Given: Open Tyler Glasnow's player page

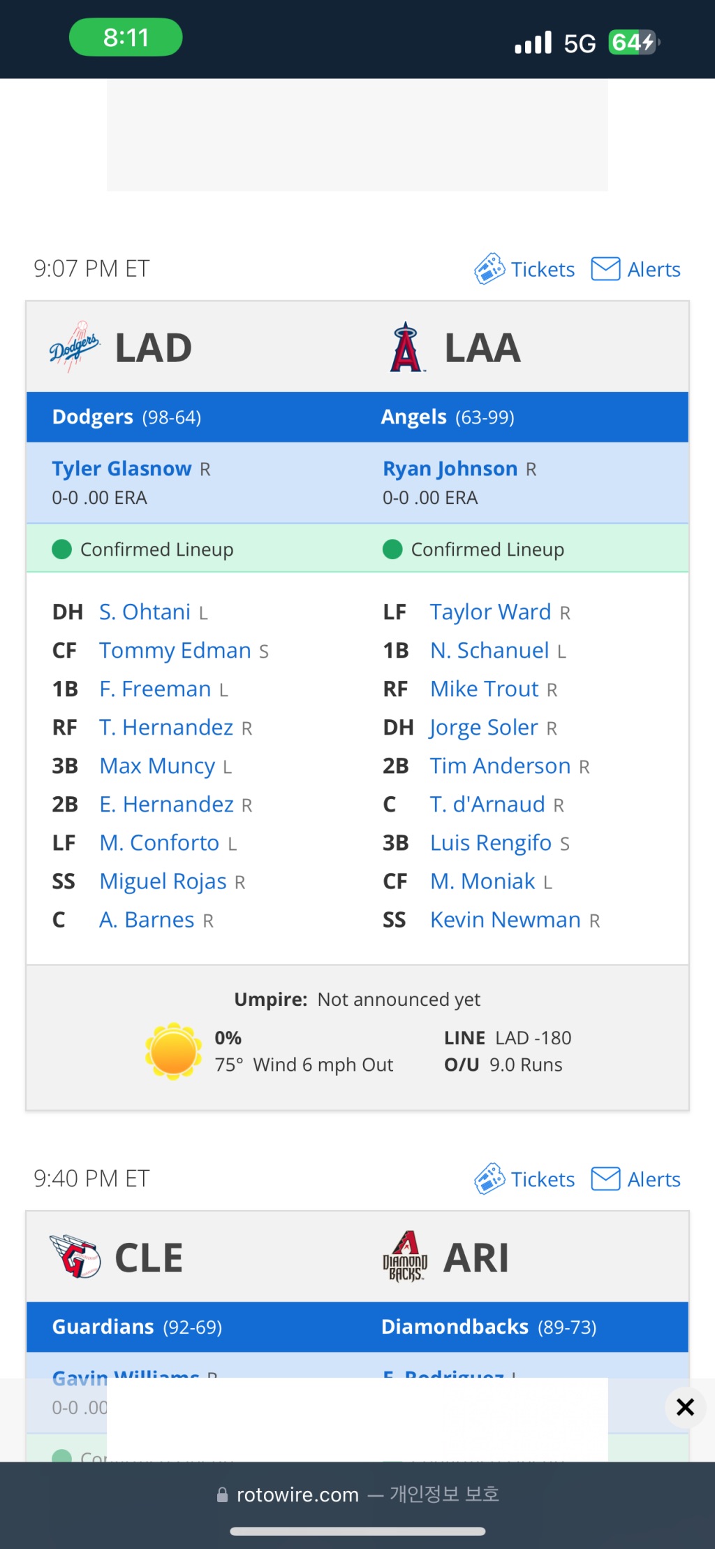Looking at the screenshot, I should [x=121, y=468].
